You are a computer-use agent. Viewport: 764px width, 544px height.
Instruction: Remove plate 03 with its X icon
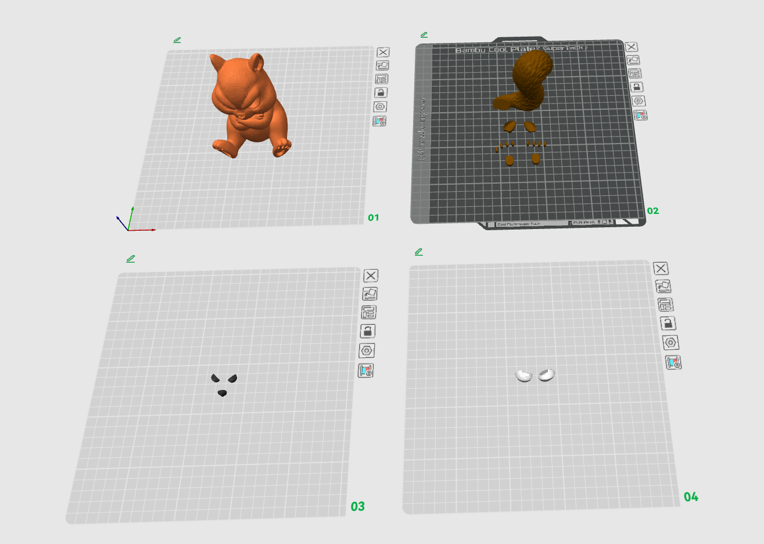(x=371, y=275)
